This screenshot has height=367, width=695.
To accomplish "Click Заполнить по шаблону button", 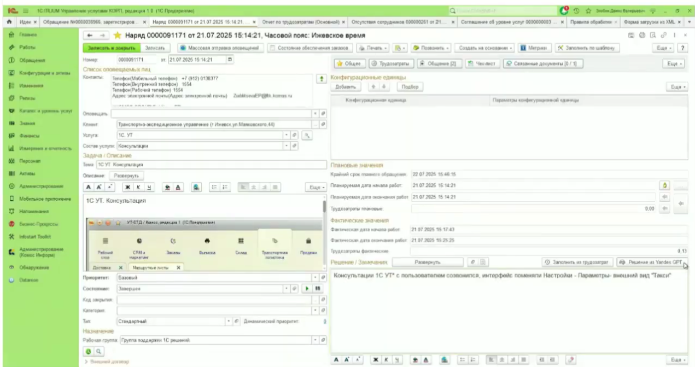I will [588, 48].
